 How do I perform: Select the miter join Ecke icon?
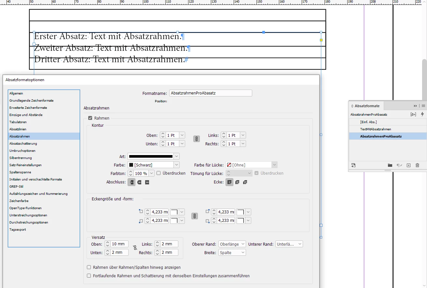click(229, 182)
